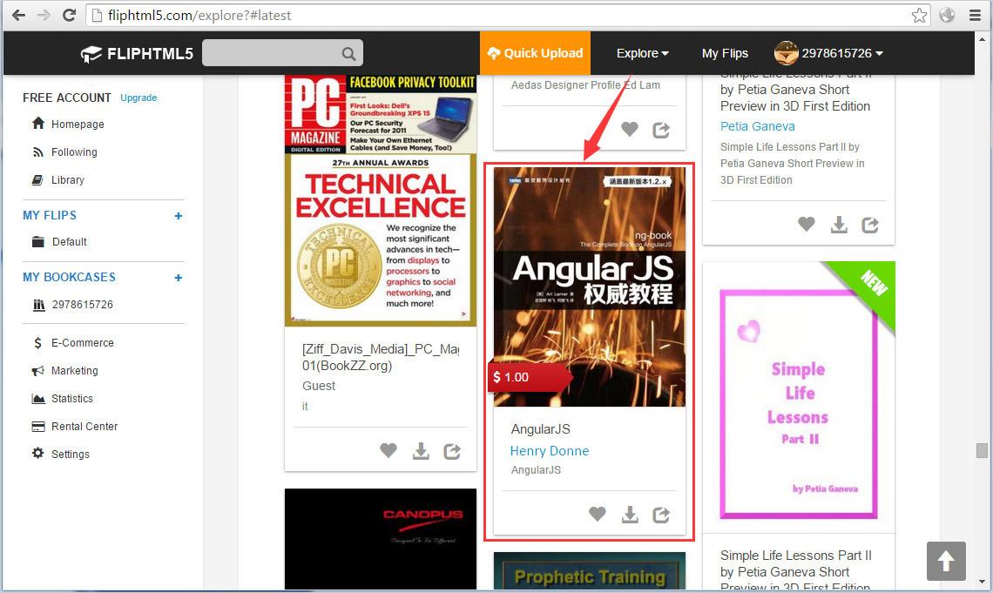Screen dimensions: 993x593
Task: Click the globe extension icon
Action: (x=947, y=15)
